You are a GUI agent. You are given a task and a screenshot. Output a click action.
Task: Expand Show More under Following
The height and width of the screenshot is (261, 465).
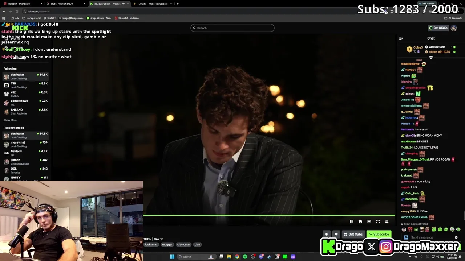[x=10, y=120]
